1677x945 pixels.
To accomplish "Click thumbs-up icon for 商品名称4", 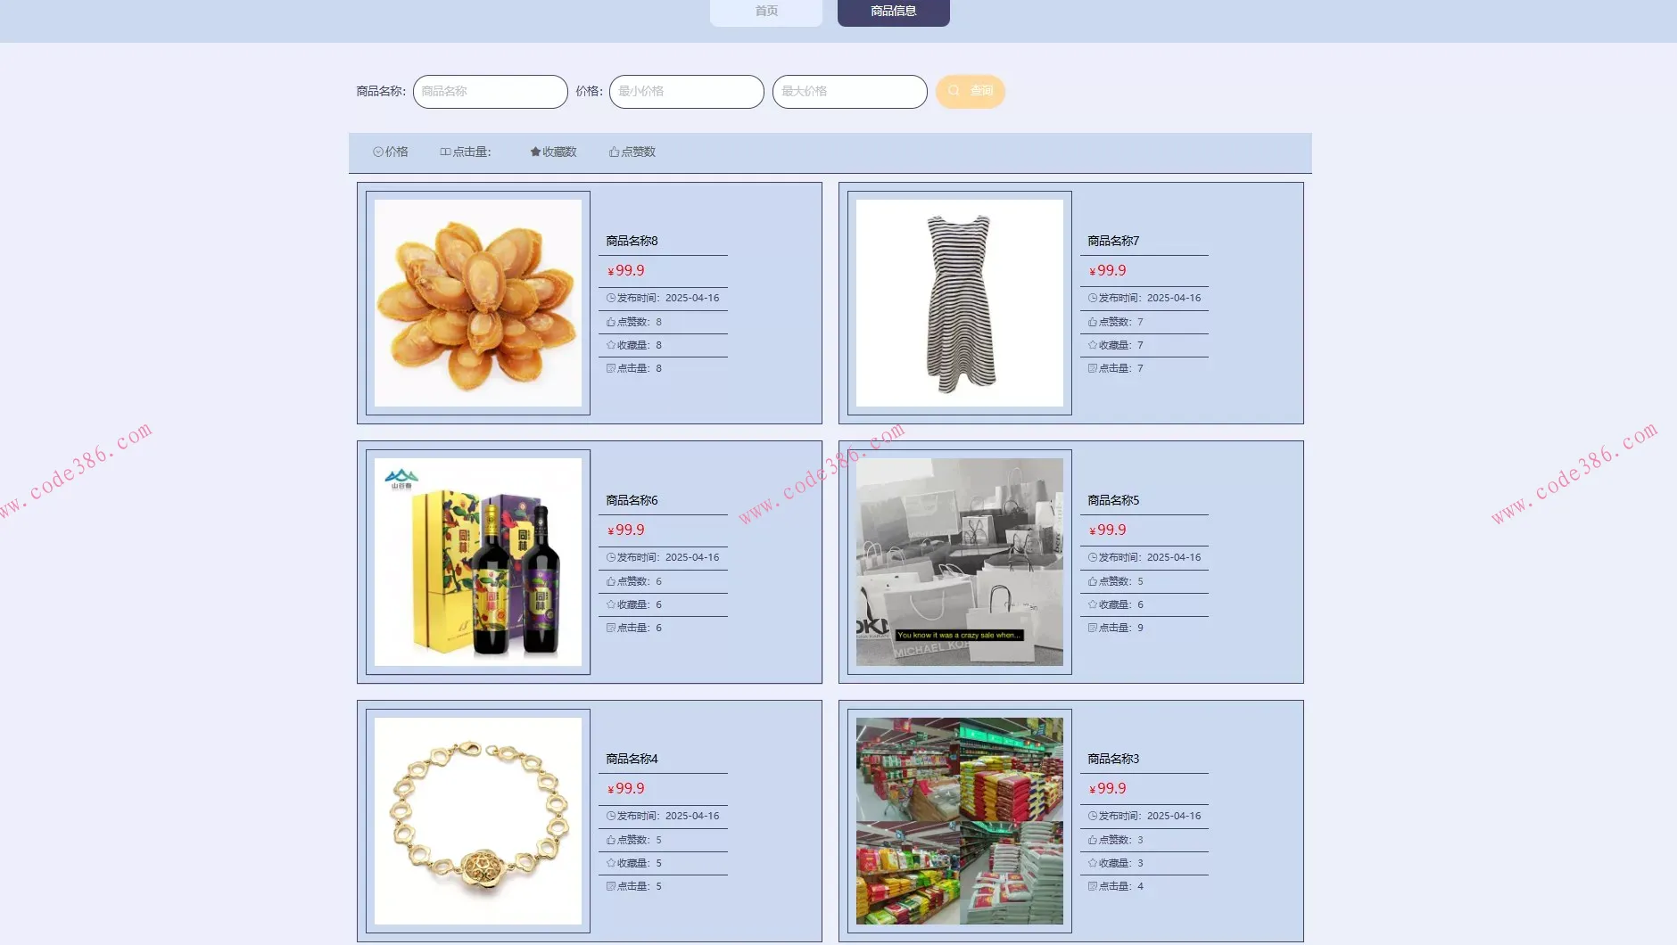I will 611,841.
